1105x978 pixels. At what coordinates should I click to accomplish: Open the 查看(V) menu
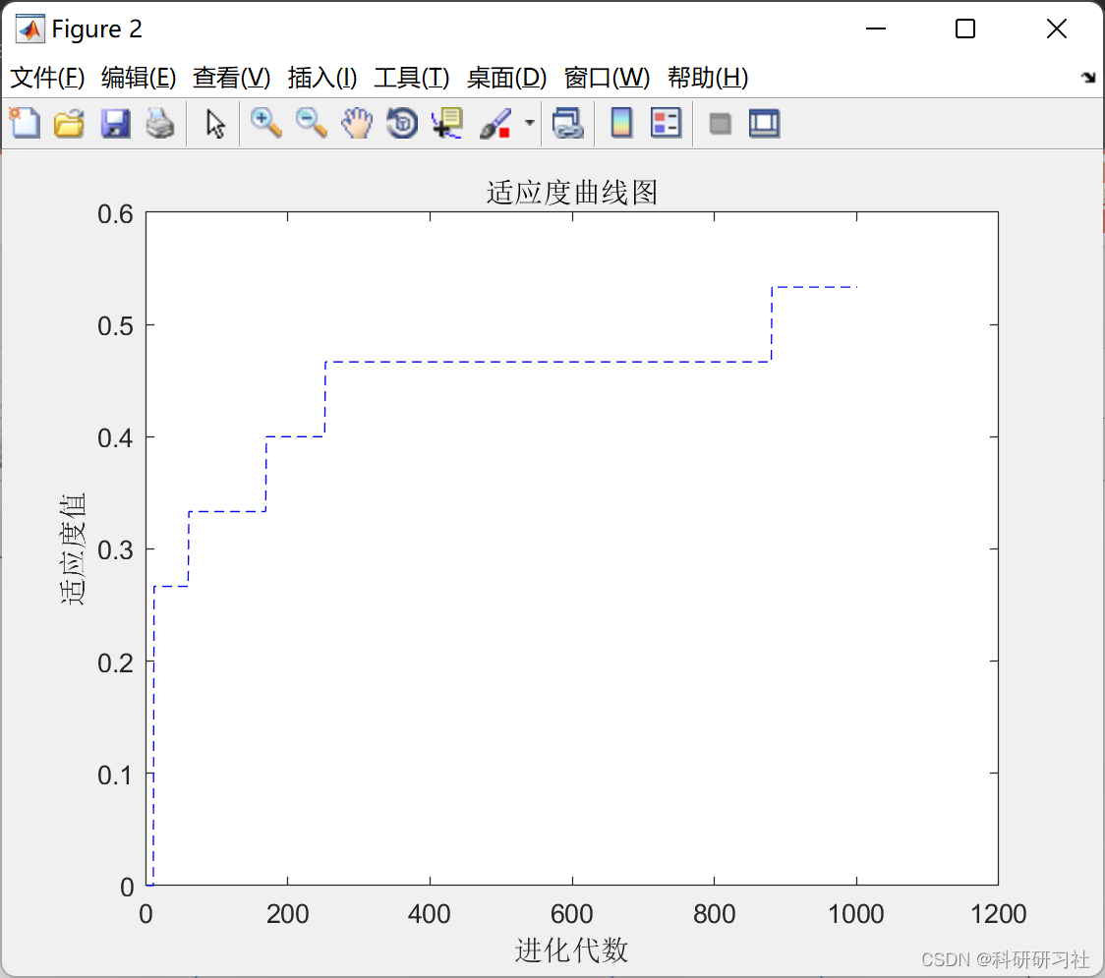tap(232, 78)
